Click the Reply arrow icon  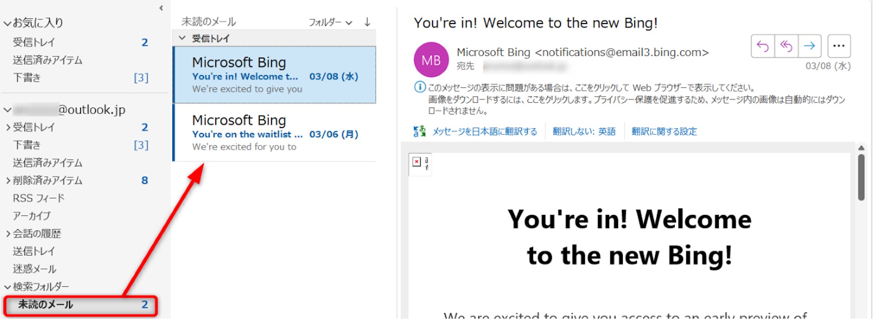(x=763, y=46)
